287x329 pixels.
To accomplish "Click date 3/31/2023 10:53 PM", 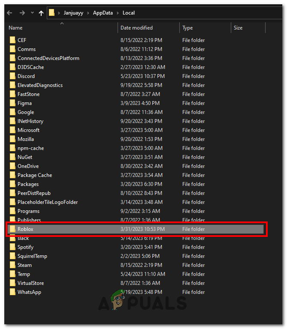I will 142,229.
